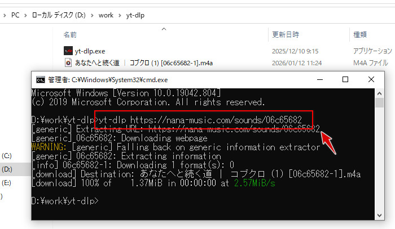Expand the chevron after PC breadcrumb
This screenshot has height=229, width=395.
tap(25, 16)
